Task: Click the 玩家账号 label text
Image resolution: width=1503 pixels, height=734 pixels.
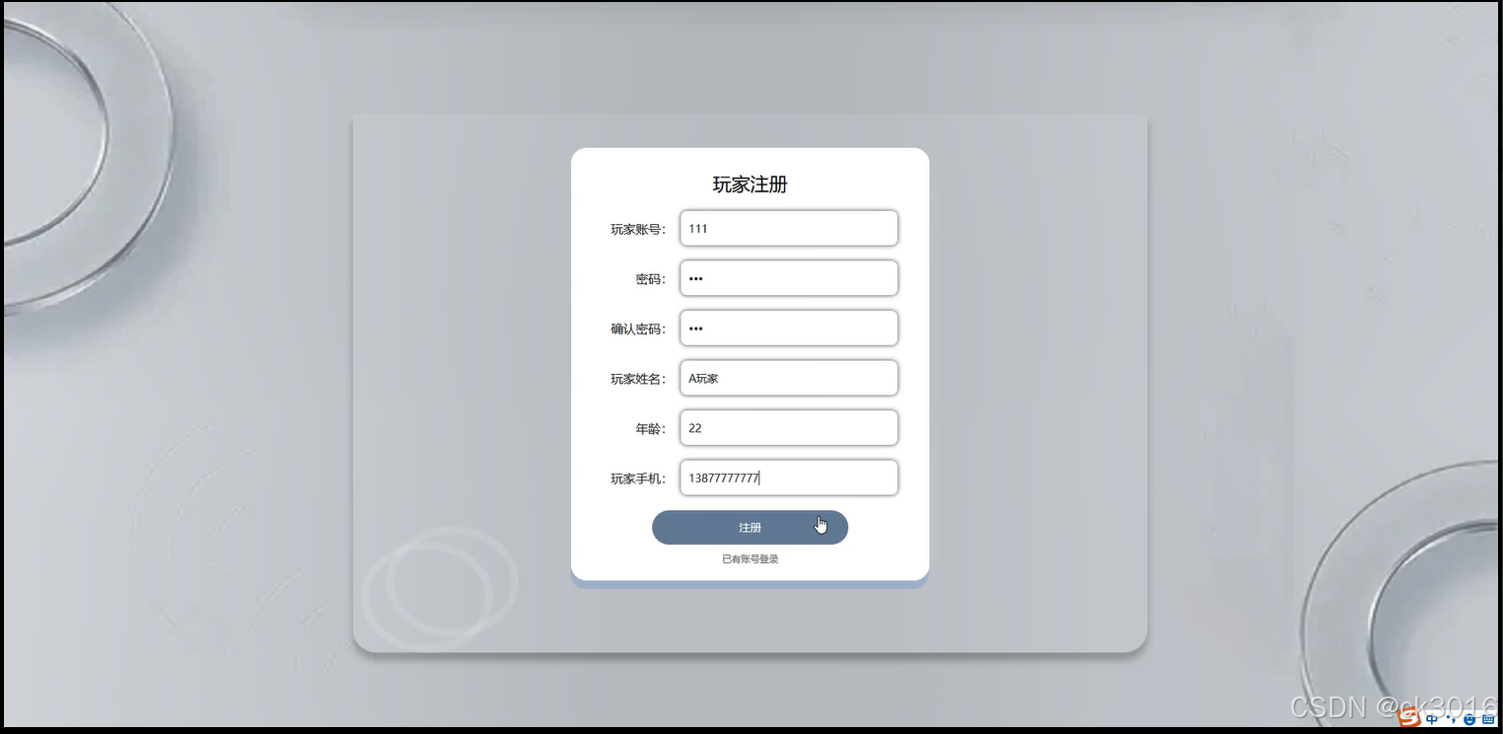Action: pyautogui.click(x=638, y=229)
